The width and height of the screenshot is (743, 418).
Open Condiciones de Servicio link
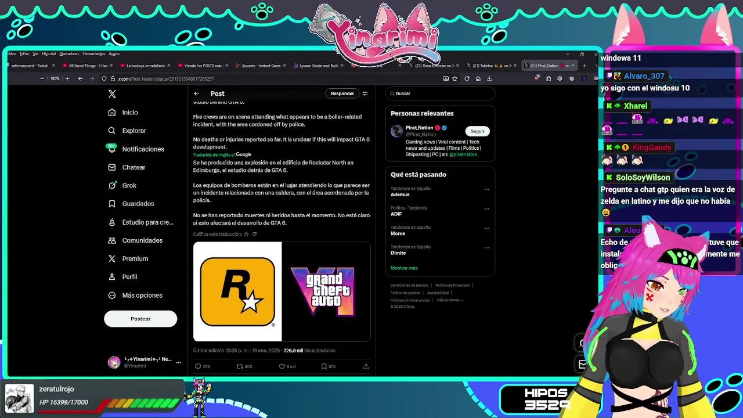(x=409, y=286)
